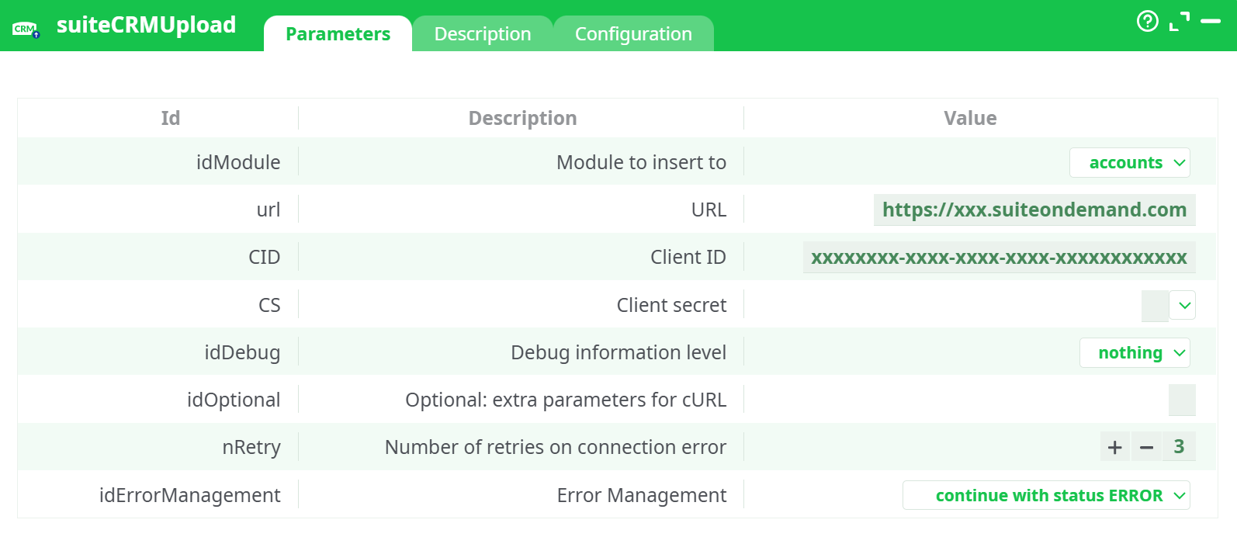Click the 'Error Management' description text

coord(642,495)
